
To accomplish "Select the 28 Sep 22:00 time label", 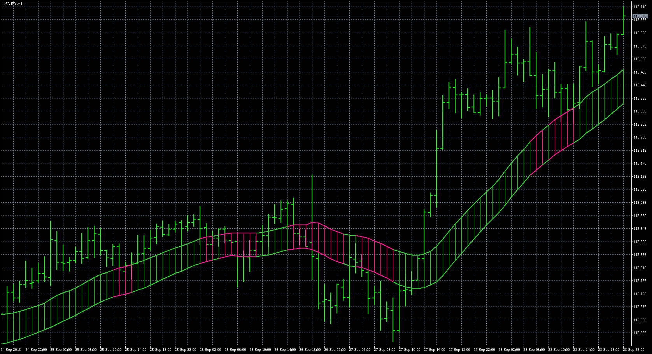I will (634, 350).
